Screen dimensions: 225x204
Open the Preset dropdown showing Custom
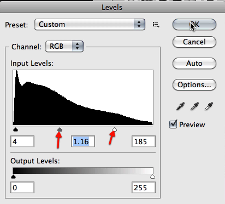(x=90, y=24)
